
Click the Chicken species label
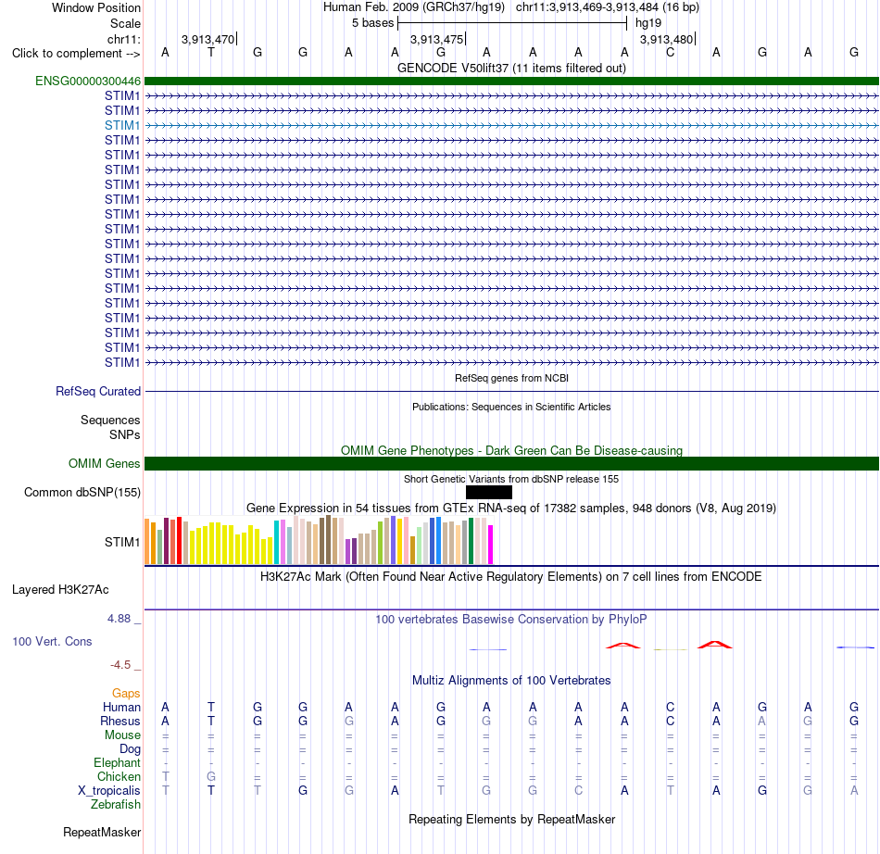[119, 776]
